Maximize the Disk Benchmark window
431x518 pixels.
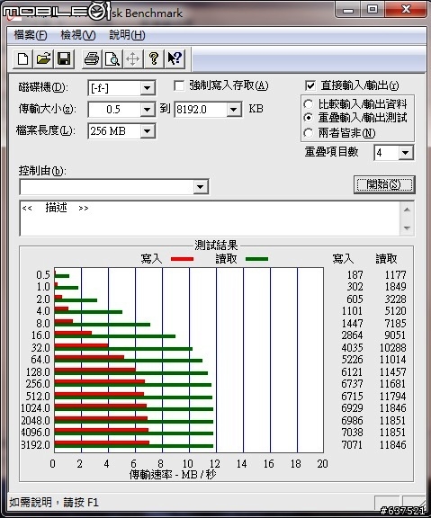coord(373,10)
